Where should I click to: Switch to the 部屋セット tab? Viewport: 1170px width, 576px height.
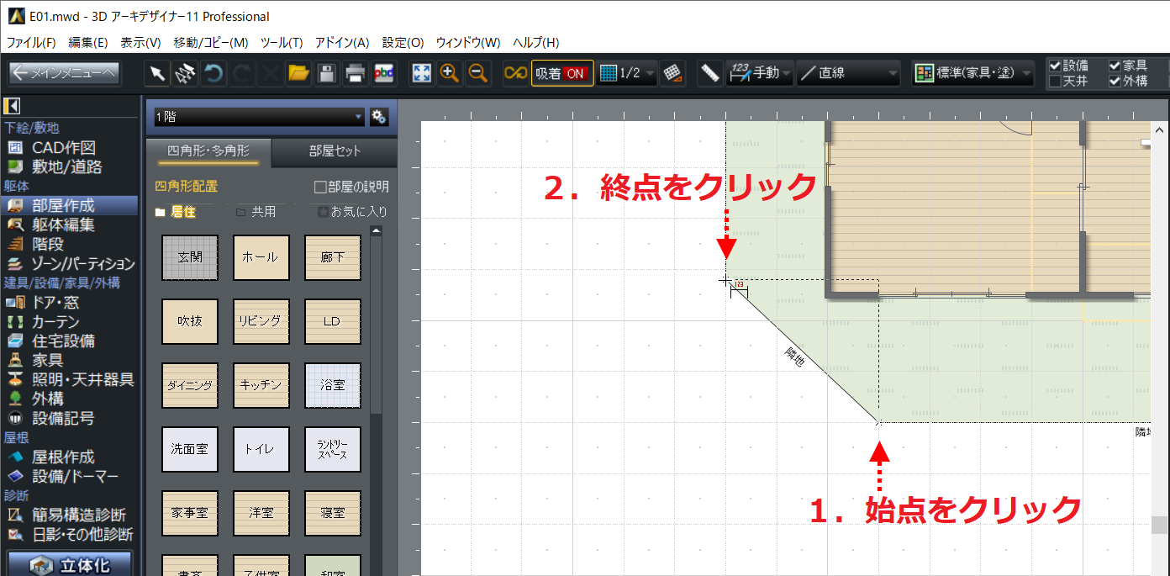pyautogui.click(x=335, y=151)
